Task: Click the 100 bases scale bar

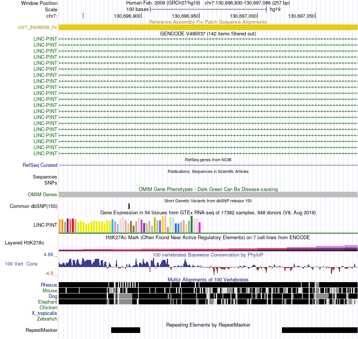Action: coord(208,9)
